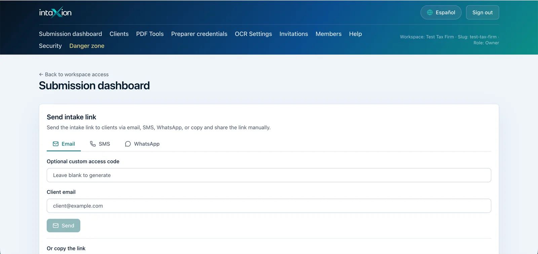The image size is (538, 254).
Task: Click the Workspace: Test Tax Firm text
Action: (427, 37)
